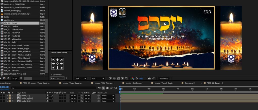Toggle the video switch for center_00 layer
The height and width of the screenshot is (110, 258).
1,95
